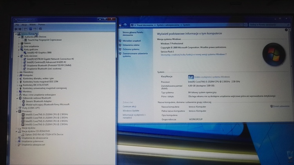Click the blue Help toolbar icon
Screen dimensions: 294x165
(31, 29)
